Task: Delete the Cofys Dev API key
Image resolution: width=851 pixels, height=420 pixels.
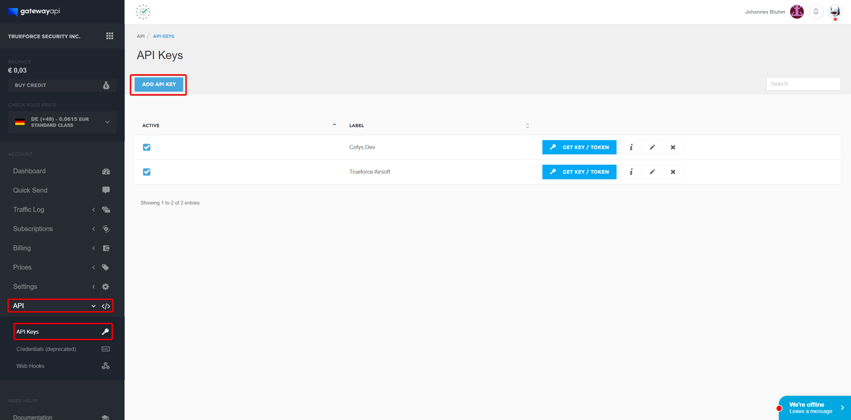Action: pos(673,147)
